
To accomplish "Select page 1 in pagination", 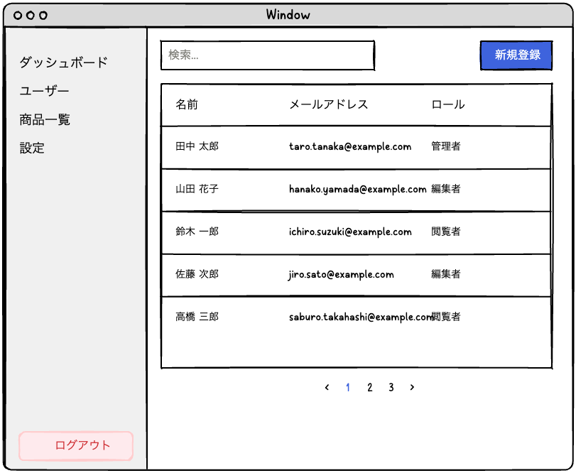I will click(x=348, y=387).
